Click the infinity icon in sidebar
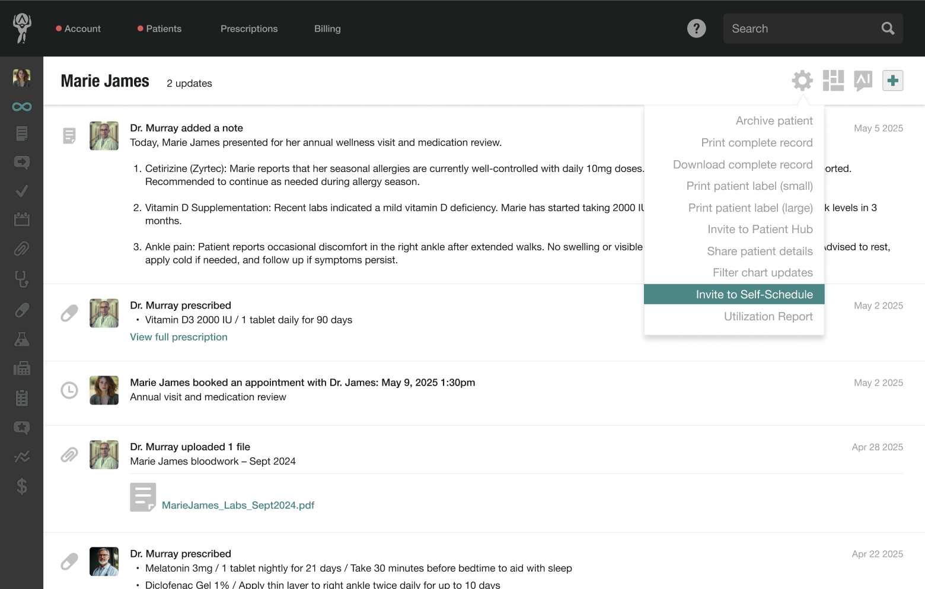Viewport: 925px width, 589px height. [x=22, y=107]
